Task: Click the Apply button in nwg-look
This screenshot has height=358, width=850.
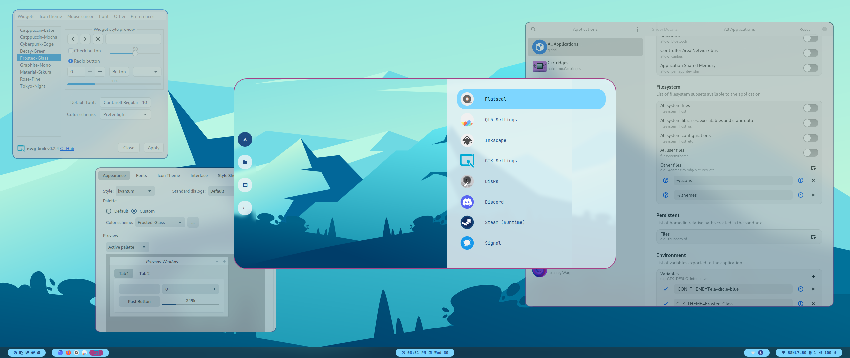Action: click(153, 148)
